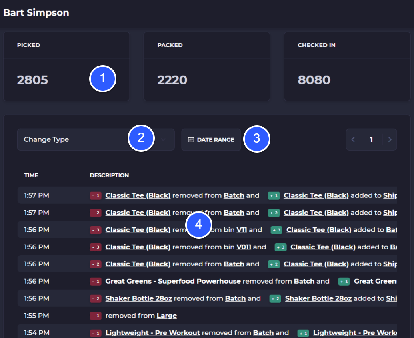Click the PICKED card label

(x=28, y=45)
